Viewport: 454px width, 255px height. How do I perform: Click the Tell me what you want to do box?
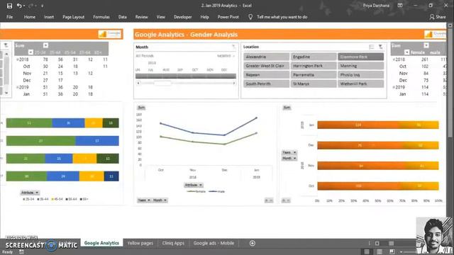[x=282, y=17]
